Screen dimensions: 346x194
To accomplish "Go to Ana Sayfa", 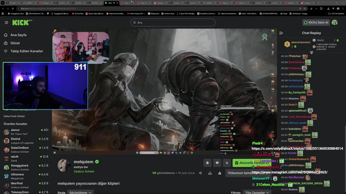I will tap(15, 35).
